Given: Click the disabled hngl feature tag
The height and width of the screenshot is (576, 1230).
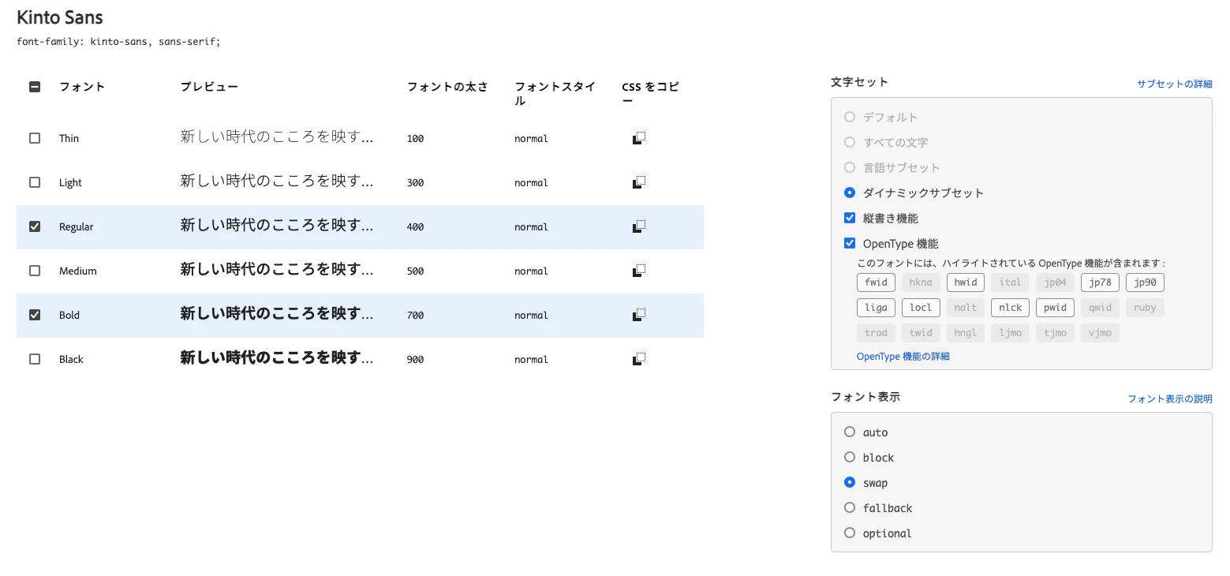Looking at the screenshot, I should tap(966, 333).
